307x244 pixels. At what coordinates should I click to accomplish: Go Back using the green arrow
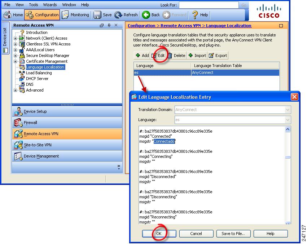click(151, 15)
